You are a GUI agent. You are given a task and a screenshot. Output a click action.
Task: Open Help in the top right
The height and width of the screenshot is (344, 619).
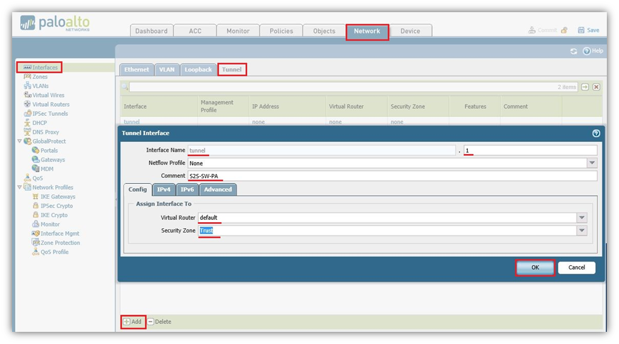click(x=593, y=51)
